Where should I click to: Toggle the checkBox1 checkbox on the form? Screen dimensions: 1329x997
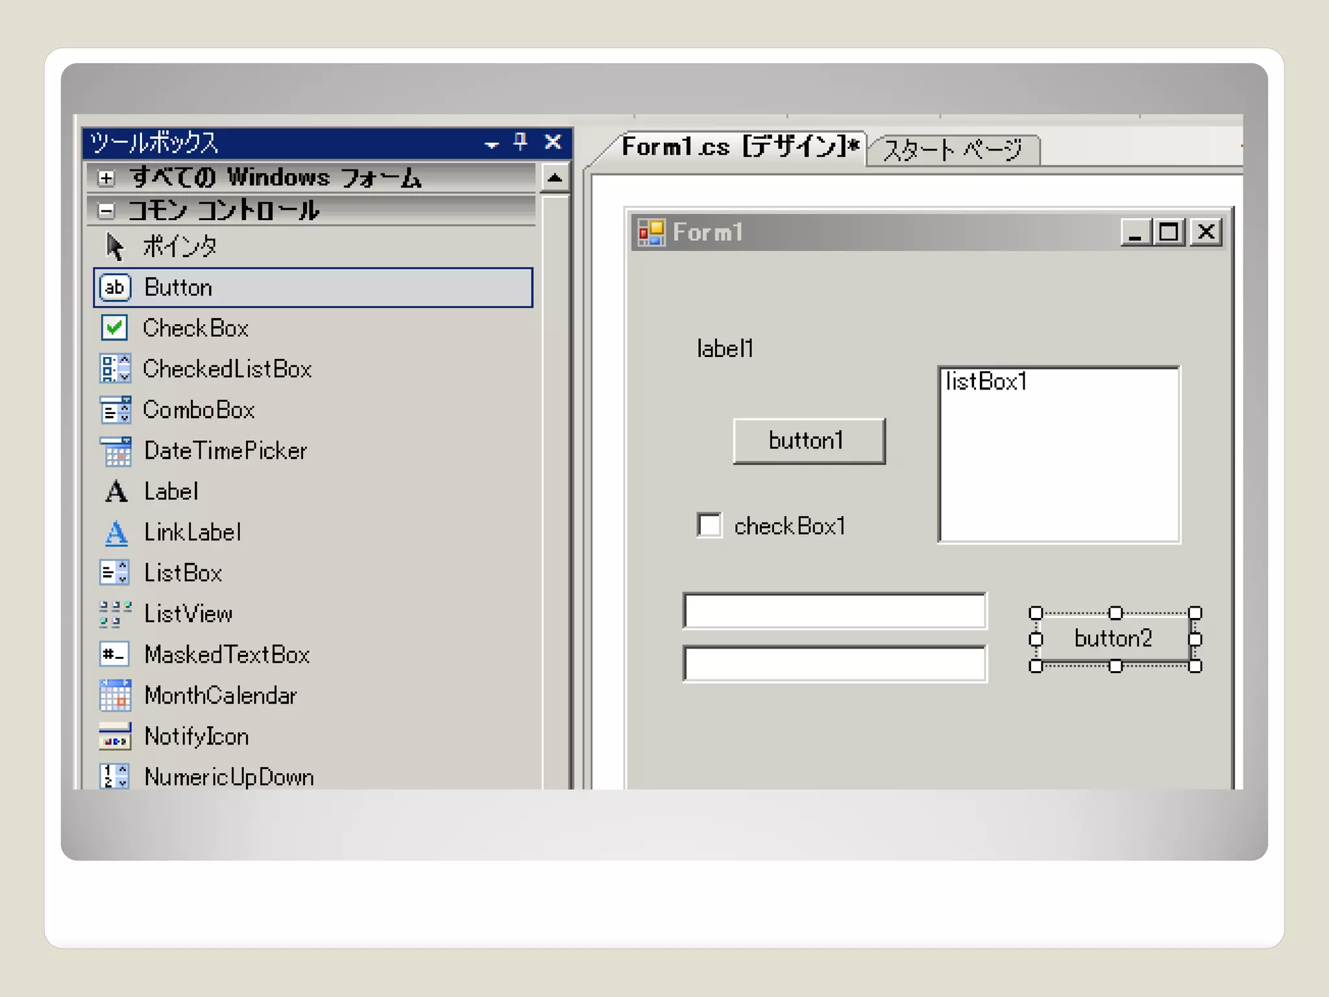(709, 525)
